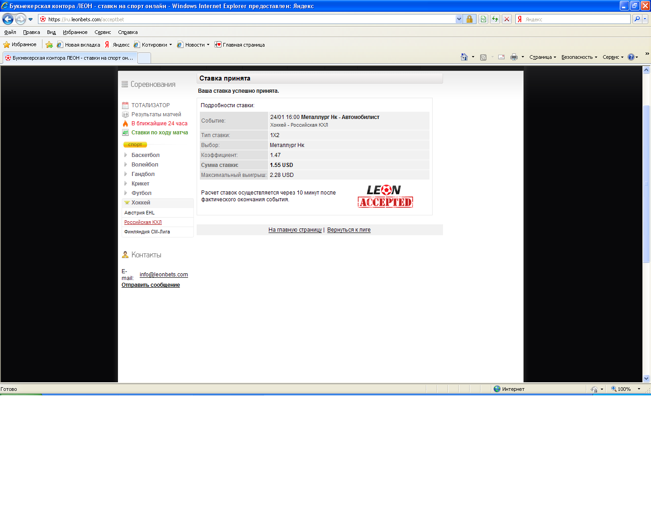The height and width of the screenshot is (513, 651).
Task: Click the browser back arrow button
Action: pos(8,19)
